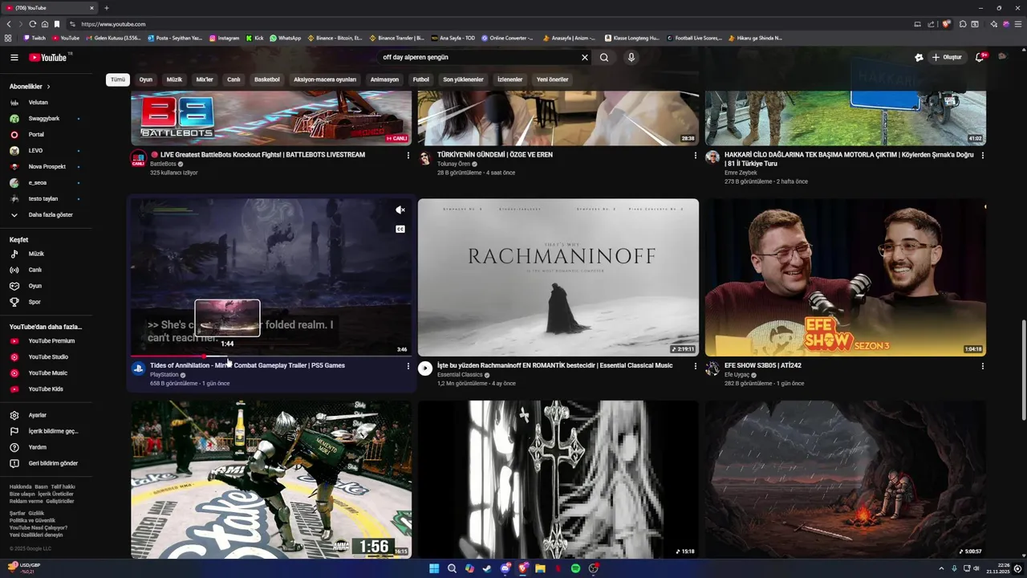Click the page vertical scrollbar
1027x578 pixels.
(1022, 369)
